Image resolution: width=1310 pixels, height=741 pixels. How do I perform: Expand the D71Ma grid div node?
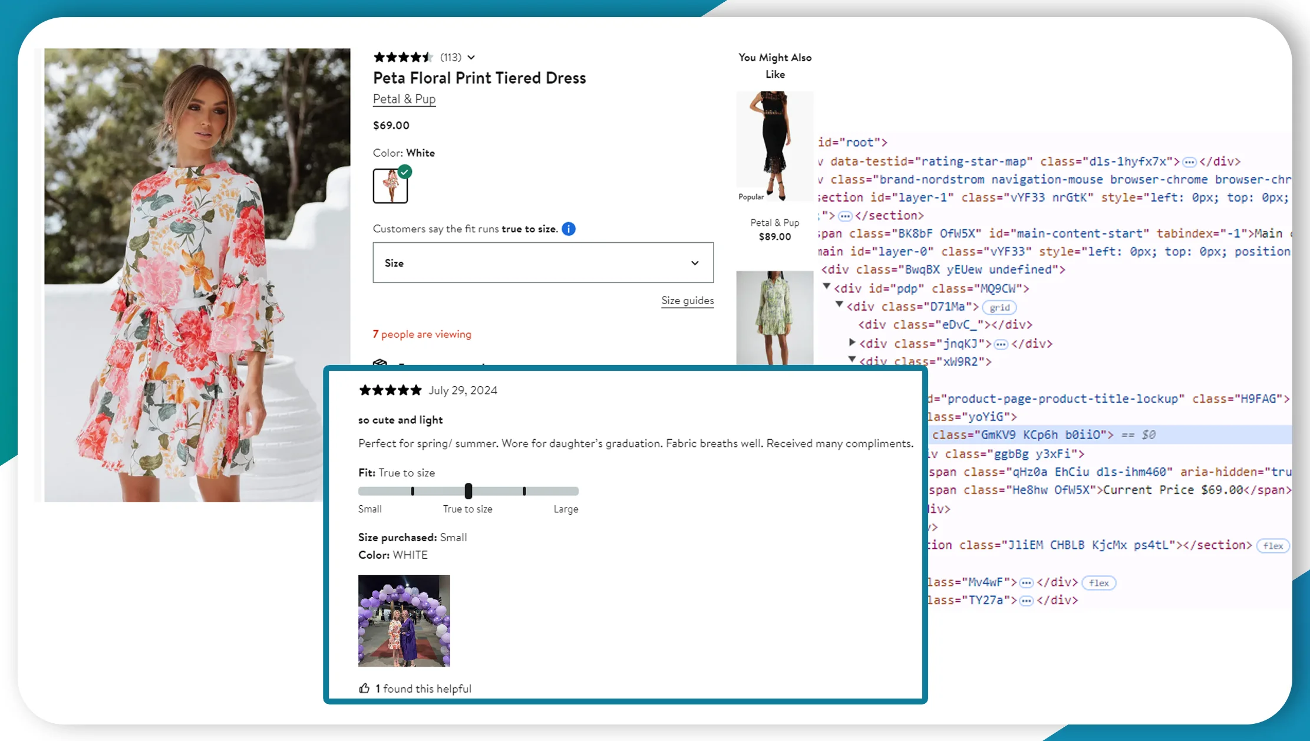(837, 306)
